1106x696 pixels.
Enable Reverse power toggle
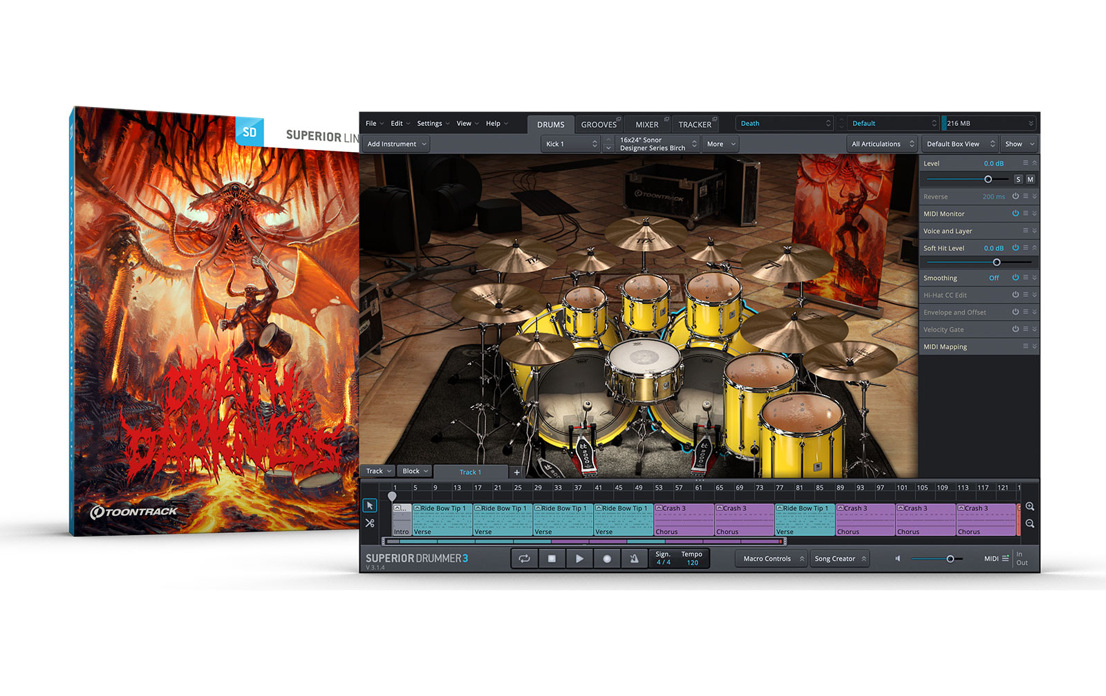[1015, 196]
